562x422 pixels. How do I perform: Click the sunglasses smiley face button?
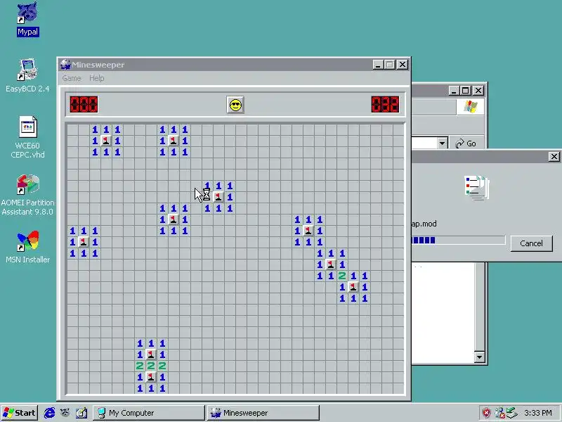point(235,105)
